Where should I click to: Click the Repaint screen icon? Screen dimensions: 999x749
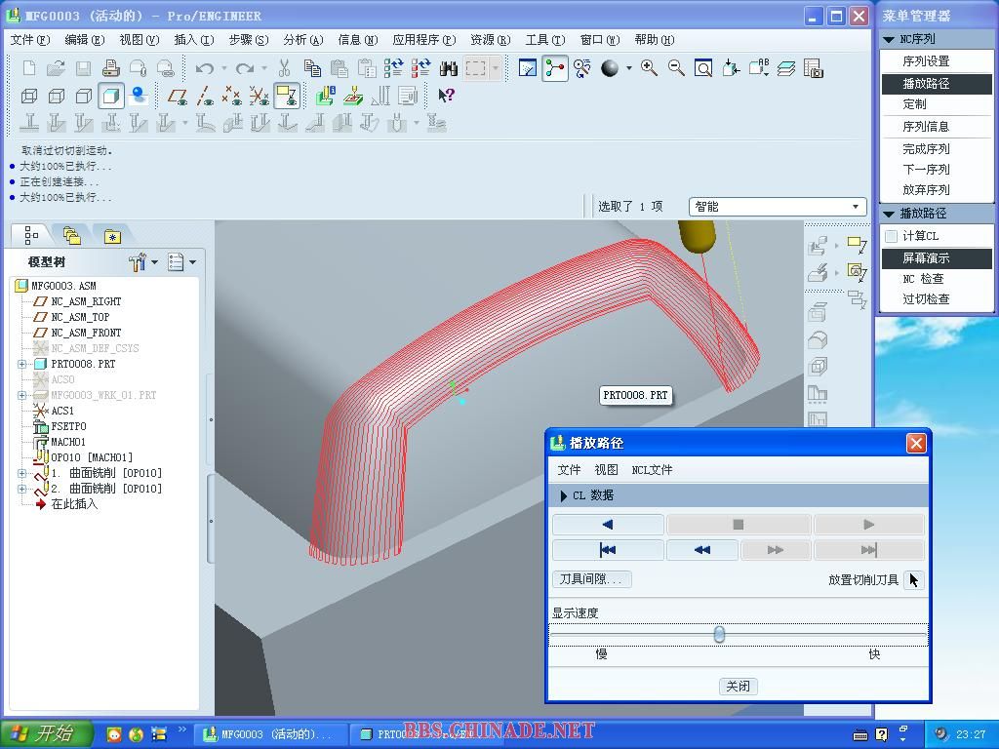pos(528,67)
